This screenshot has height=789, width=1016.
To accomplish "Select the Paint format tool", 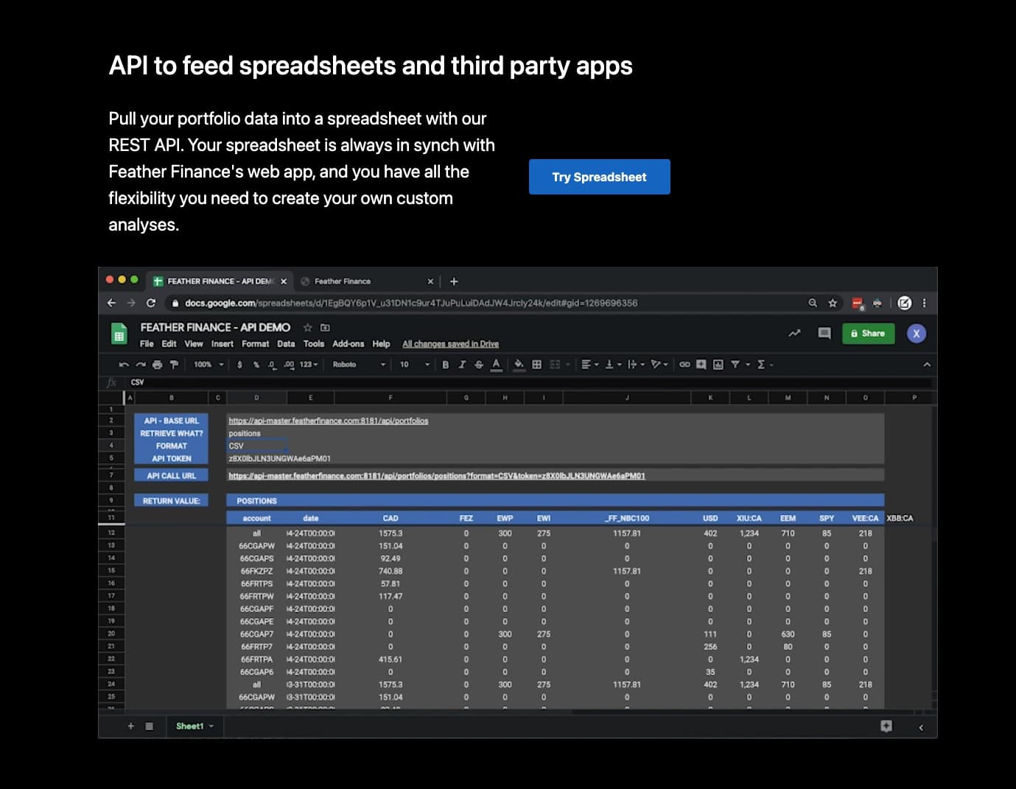I will pyautogui.click(x=174, y=365).
